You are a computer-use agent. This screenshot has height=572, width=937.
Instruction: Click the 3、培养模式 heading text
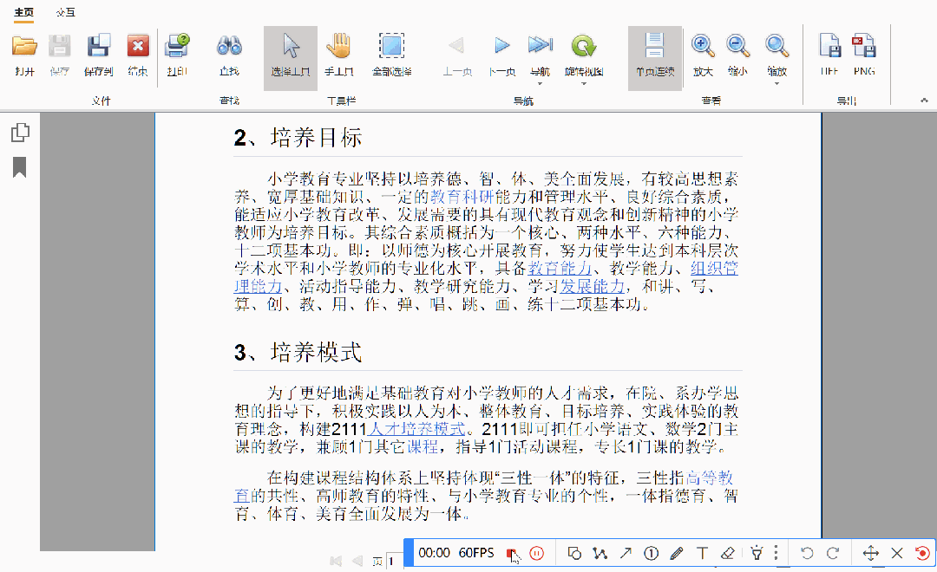298,352
